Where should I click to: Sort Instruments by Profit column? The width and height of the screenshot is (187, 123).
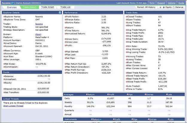click(x=117, y=119)
